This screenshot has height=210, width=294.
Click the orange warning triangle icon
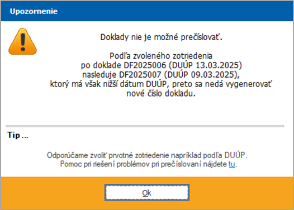(x=22, y=41)
